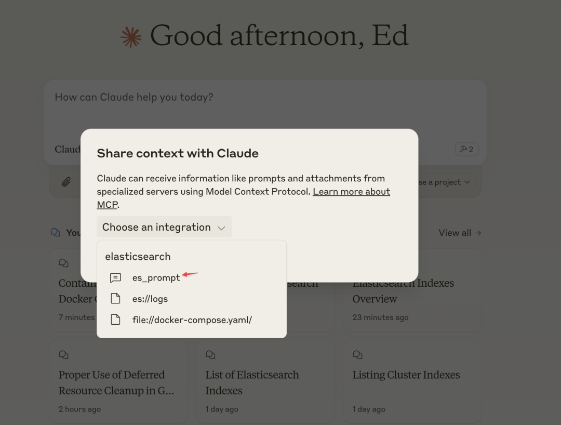Viewport: 561px width, 425px height.
Task: Click the List of Elasticsearch Indexes chat icon
Action: pos(210,354)
